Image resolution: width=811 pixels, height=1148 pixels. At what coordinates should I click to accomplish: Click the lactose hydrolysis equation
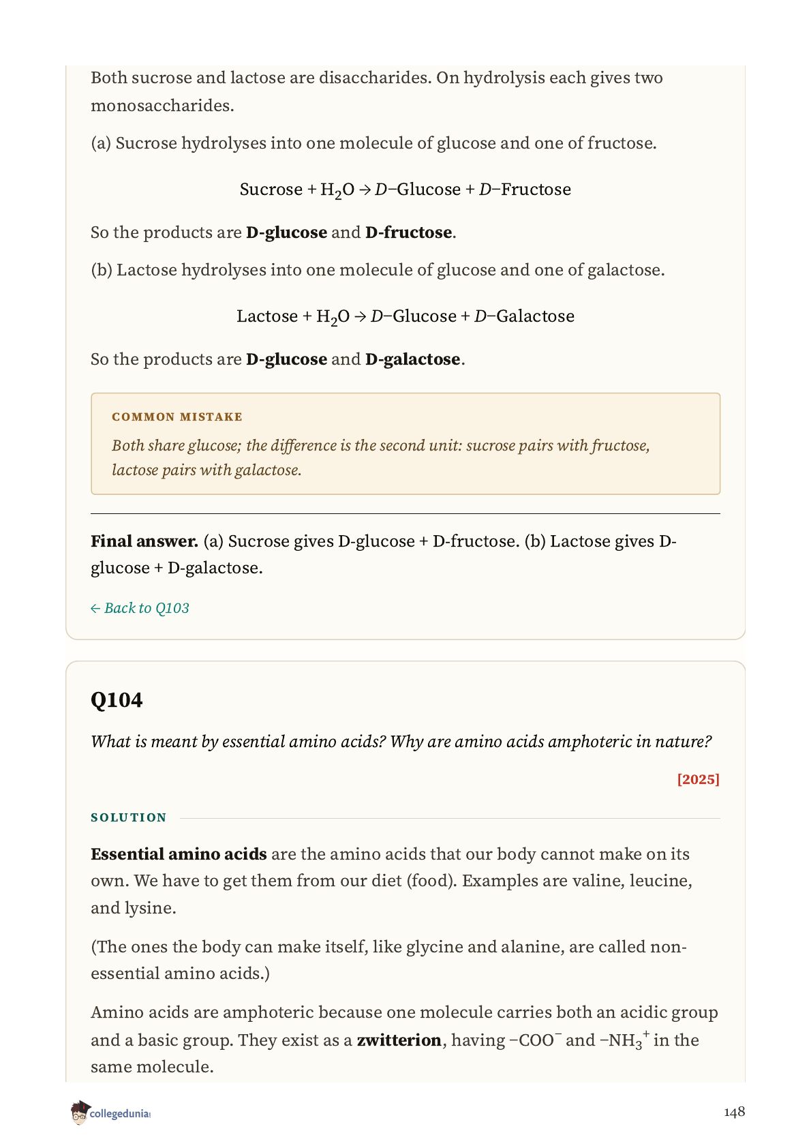(x=405, y=317)
